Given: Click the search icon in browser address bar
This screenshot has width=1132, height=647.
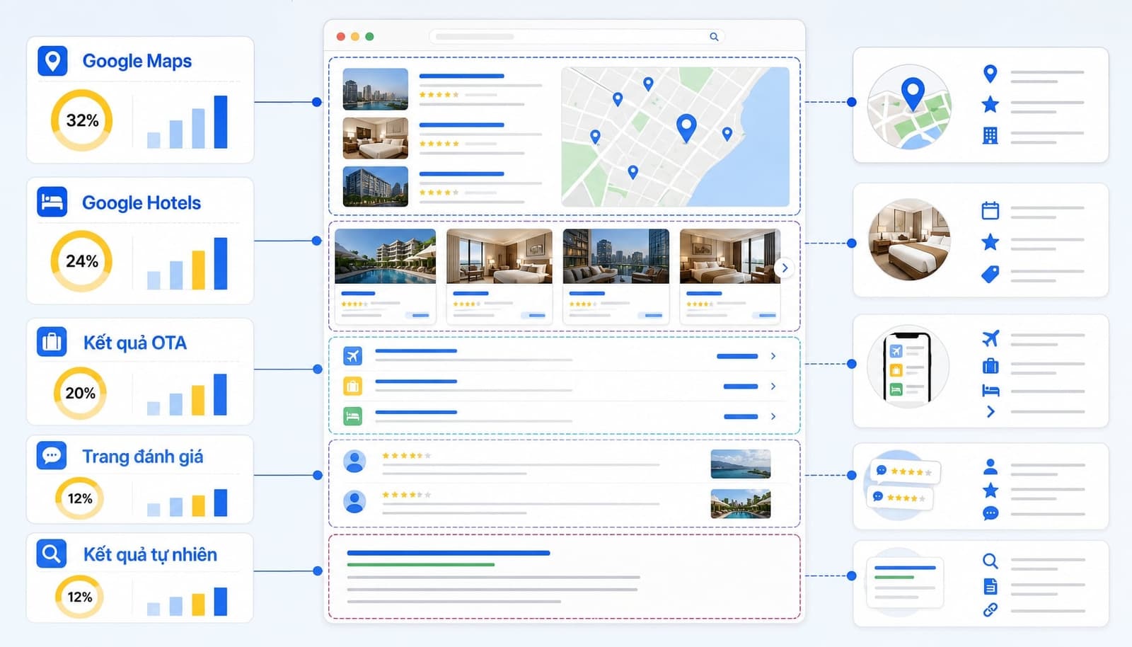Looking at the screenshot, I should tap(714, 37).
